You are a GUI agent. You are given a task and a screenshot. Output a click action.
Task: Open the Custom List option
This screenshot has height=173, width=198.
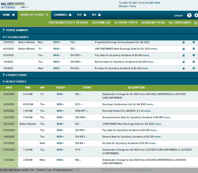101,23
